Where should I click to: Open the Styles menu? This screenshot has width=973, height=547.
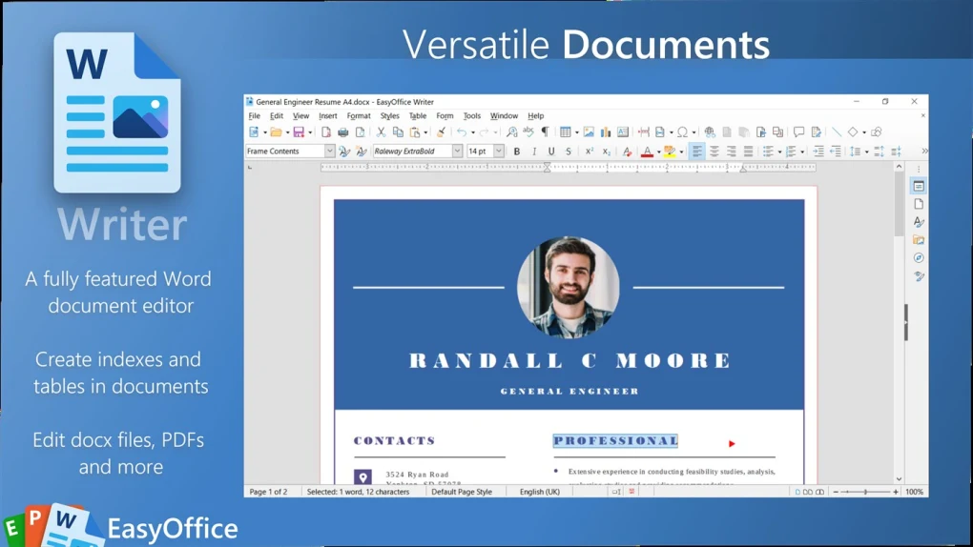click(x=390, y=116)
